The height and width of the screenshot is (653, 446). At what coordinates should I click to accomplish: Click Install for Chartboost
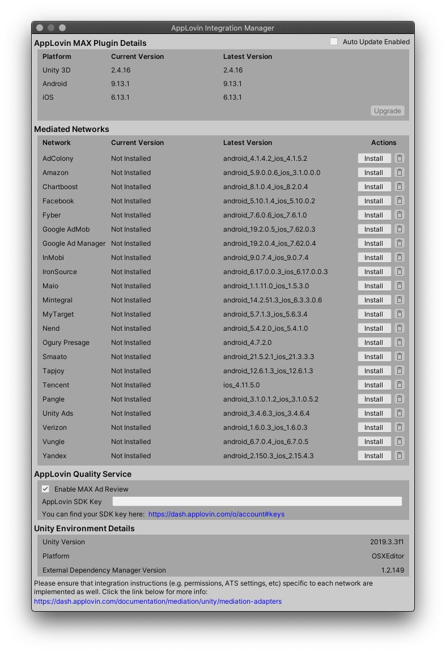click(x=374, y=186)
